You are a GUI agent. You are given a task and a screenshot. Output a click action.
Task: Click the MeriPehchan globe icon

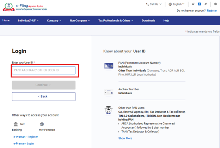(42, 124)
